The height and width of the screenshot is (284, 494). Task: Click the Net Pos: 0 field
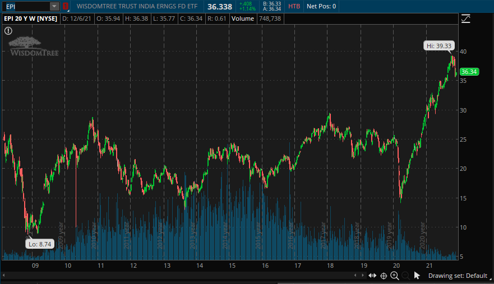click(x=321, y=6)
